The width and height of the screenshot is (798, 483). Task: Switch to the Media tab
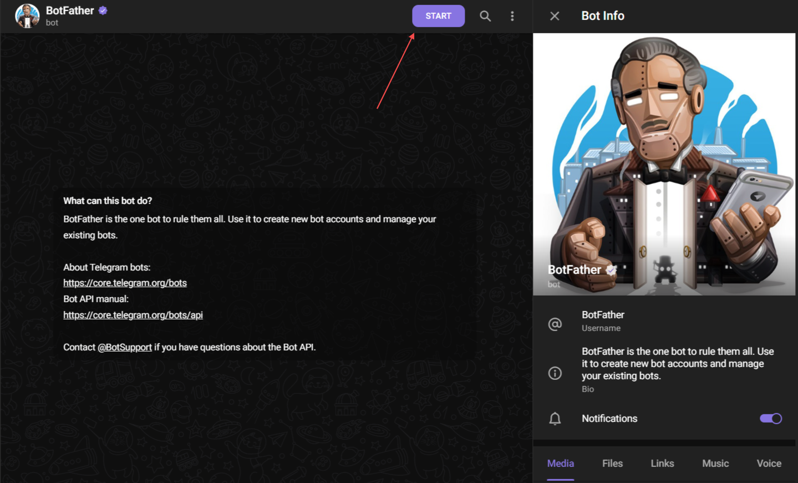(560, 464)
